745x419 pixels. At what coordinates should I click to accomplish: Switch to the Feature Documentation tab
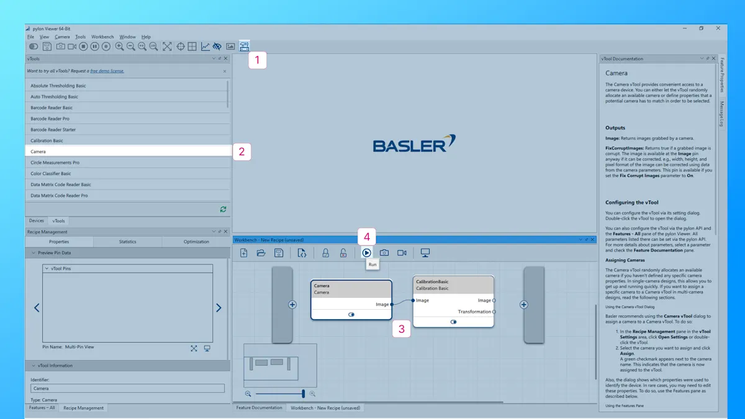[260, 408]
